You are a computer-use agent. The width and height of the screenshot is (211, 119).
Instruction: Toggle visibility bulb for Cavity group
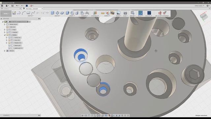click(9, 38)
